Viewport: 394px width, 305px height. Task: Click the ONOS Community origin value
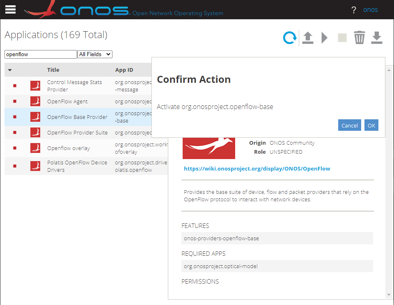pyautogui.click(x=292, y=143)
